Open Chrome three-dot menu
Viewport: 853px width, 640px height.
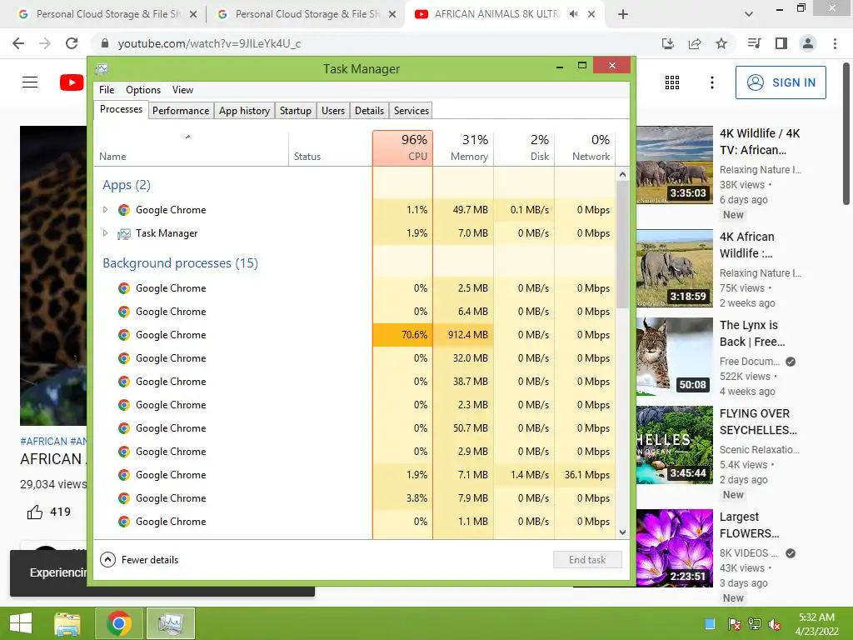pos(835,43)
